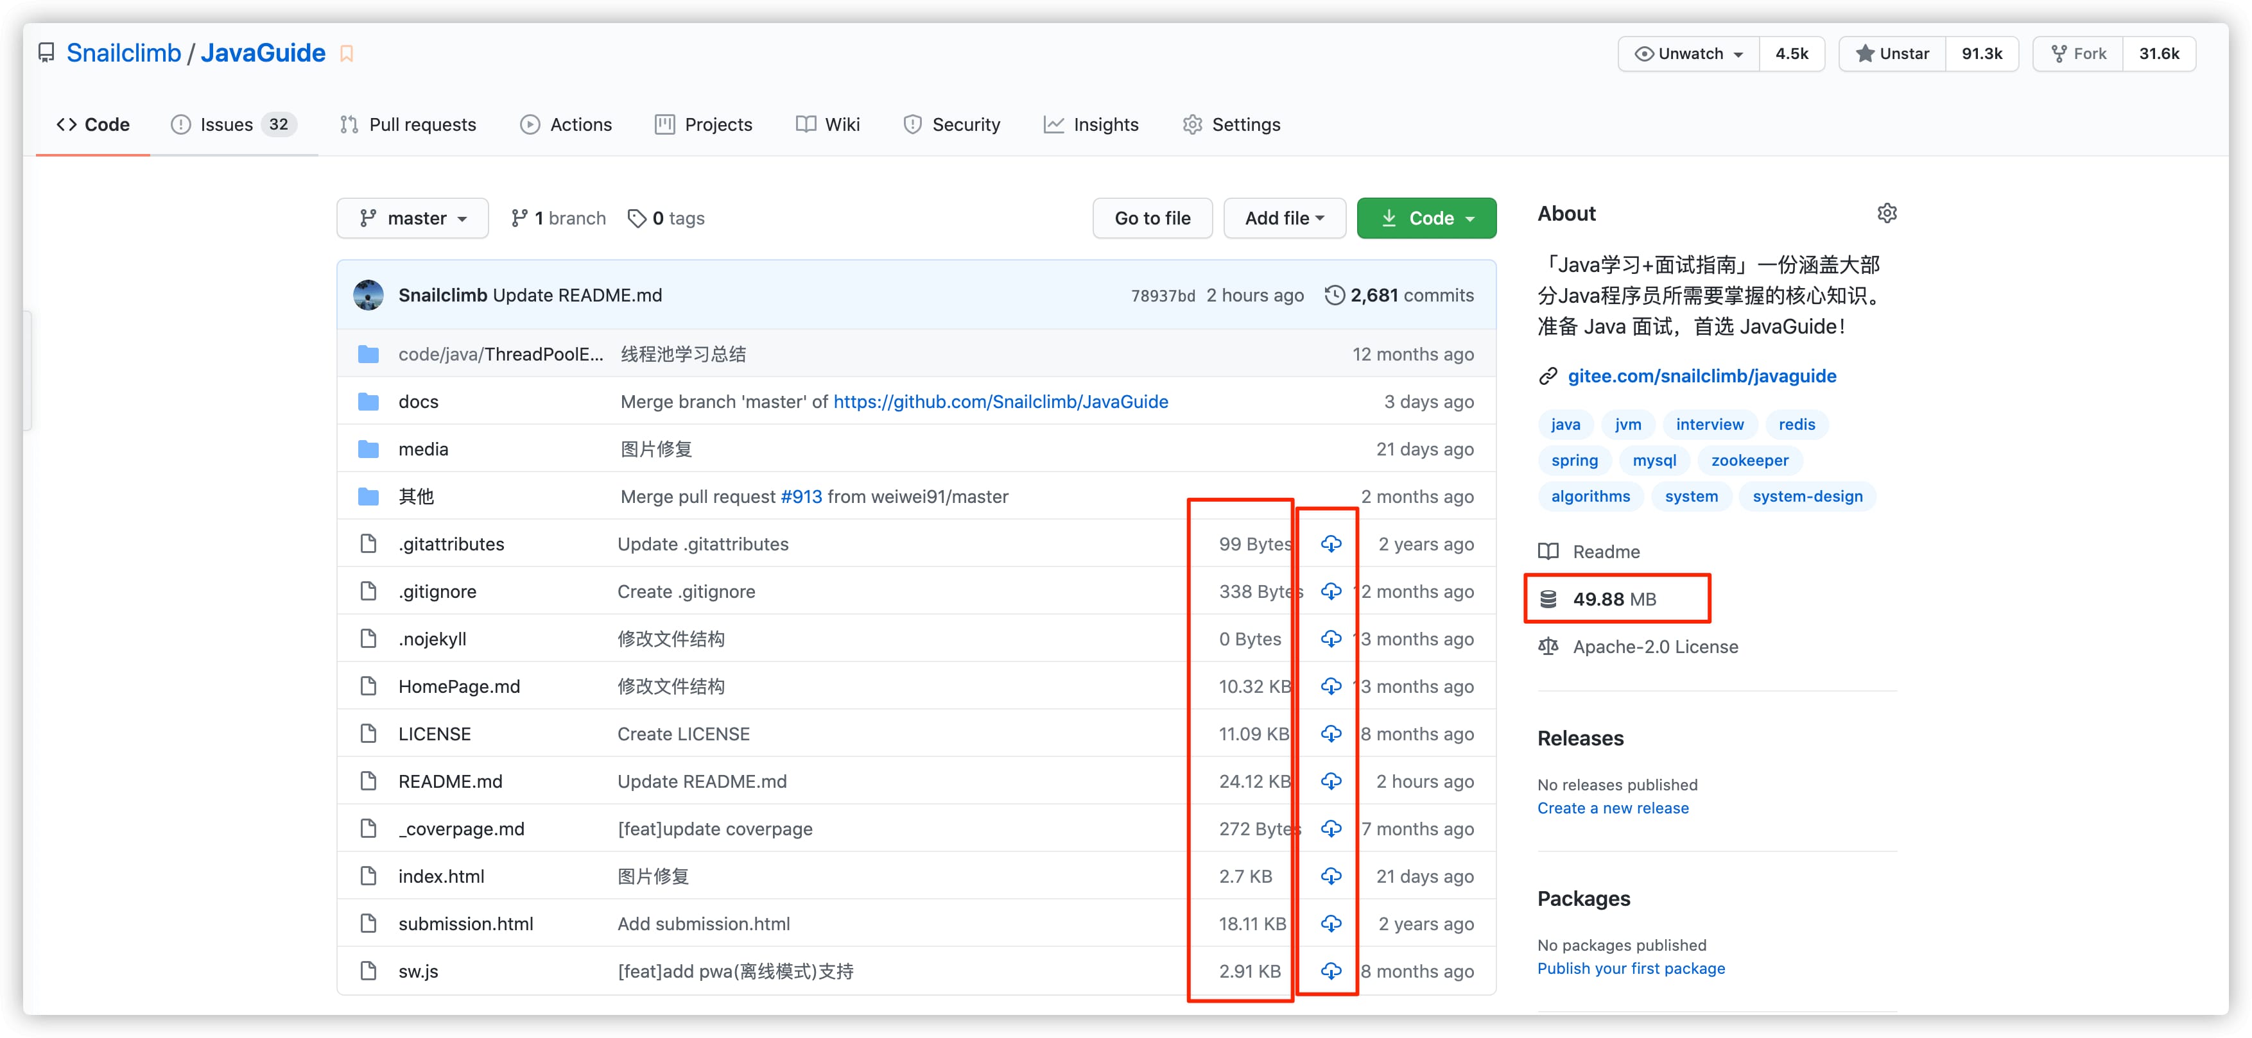The image size is (2252, 1038).
Task: Download the .nojekyll file via cloud icon
Action: coord(1331,639)
